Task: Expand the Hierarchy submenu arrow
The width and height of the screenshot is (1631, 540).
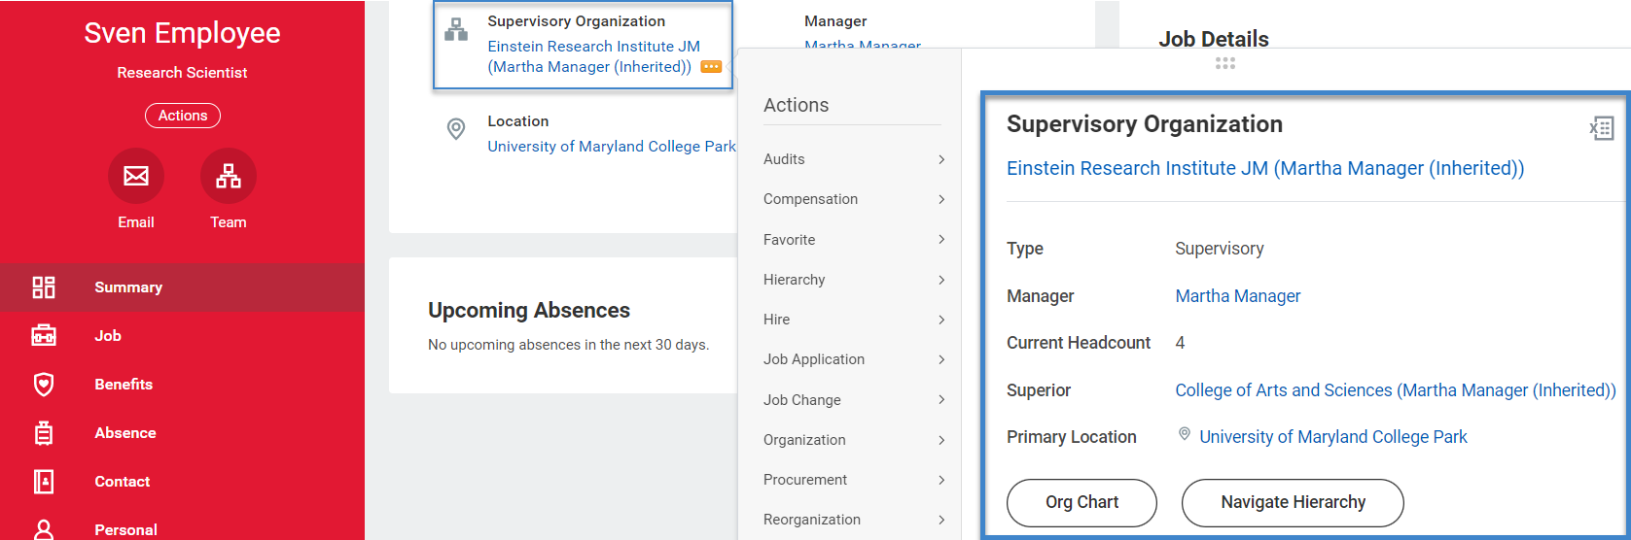Action: pos(941,280)
